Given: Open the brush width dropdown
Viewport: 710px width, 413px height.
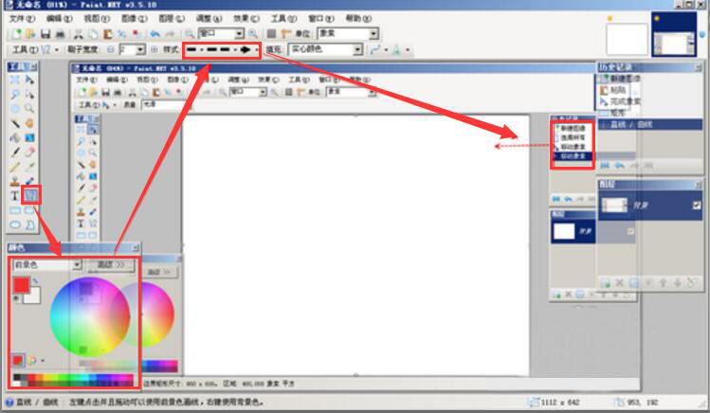Looking at the screenshot, I should coord(141,50).
